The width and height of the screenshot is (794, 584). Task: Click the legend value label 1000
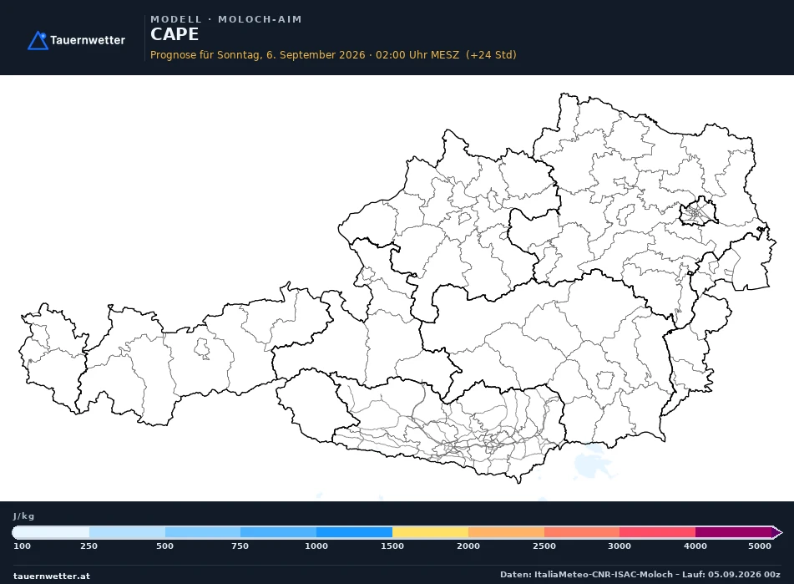316,546
